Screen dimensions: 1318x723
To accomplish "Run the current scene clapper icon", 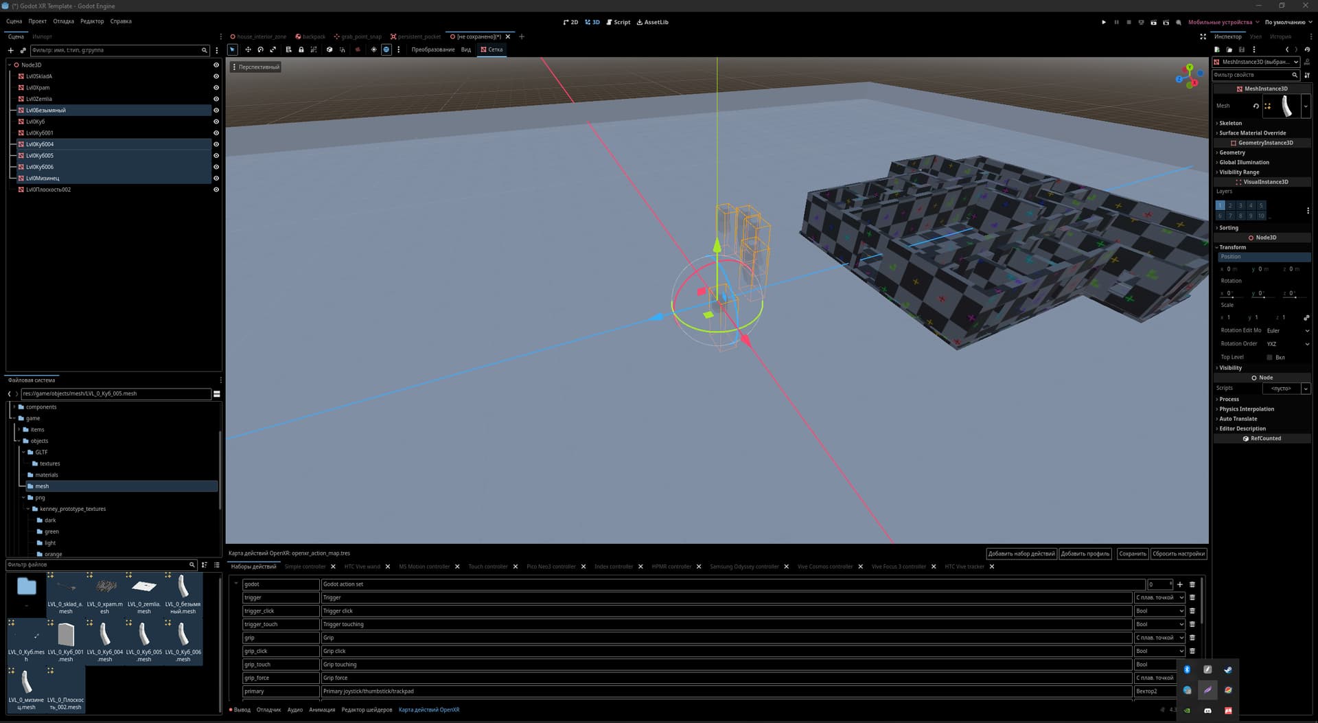I will [1153, 22].
